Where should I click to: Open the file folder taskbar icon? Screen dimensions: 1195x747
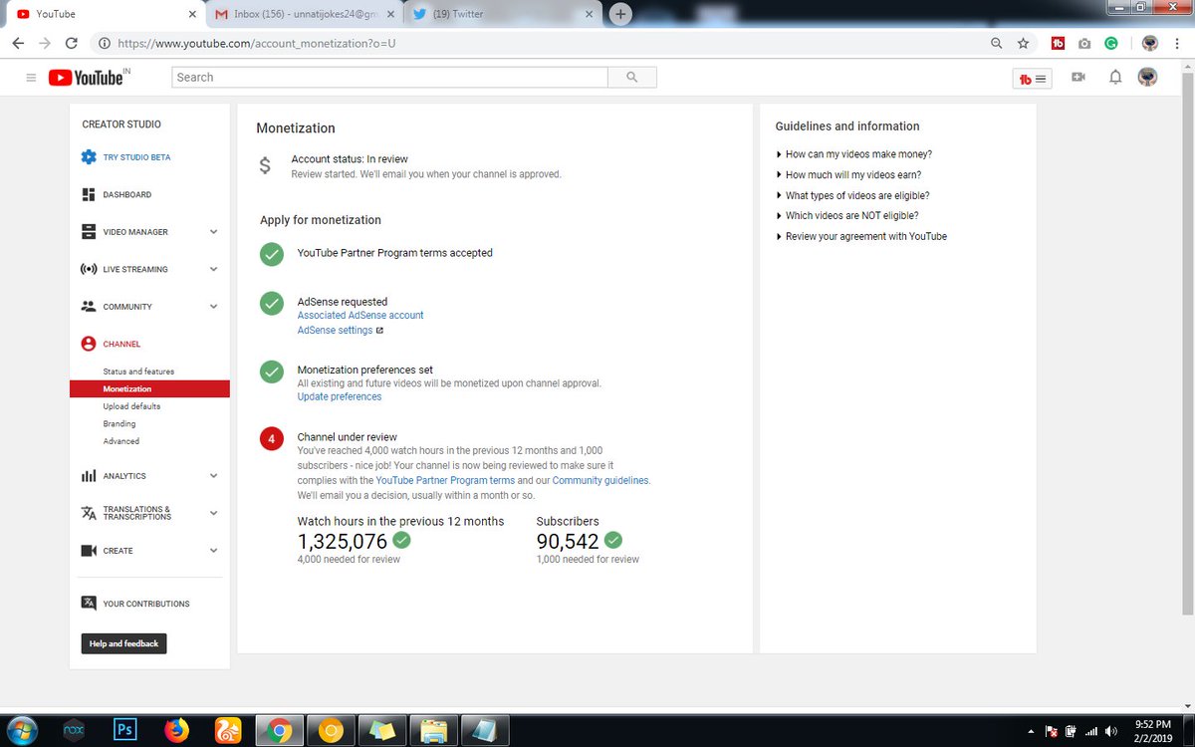tap(433, 730)
